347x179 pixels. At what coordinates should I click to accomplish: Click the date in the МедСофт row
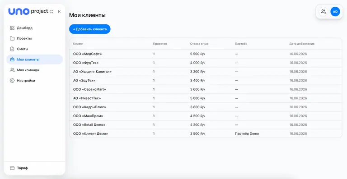298,54
